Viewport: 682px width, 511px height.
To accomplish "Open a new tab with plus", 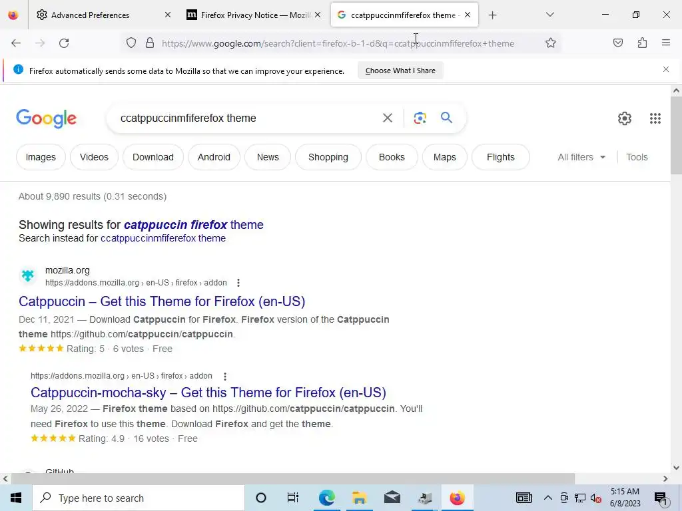I will 492,15.
